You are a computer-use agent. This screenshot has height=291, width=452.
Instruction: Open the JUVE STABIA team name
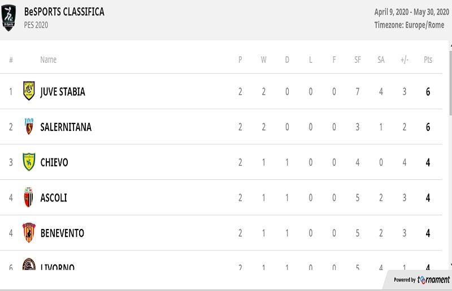coord(63,91)
